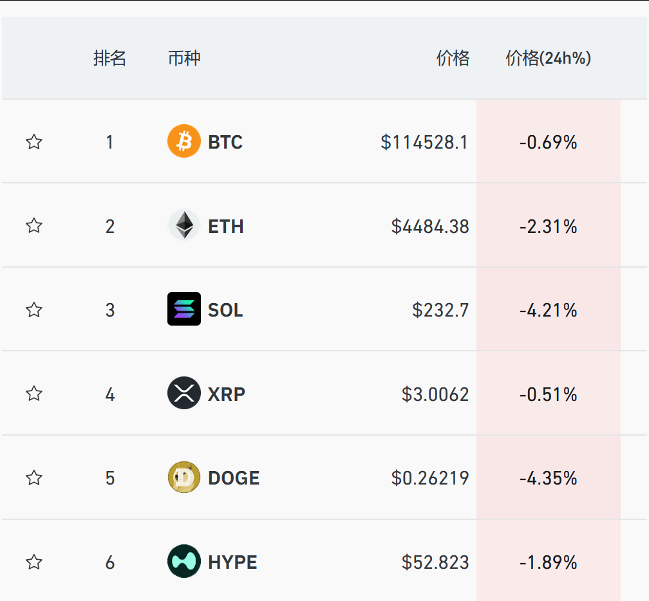Click the Solana logo icon

183,309
